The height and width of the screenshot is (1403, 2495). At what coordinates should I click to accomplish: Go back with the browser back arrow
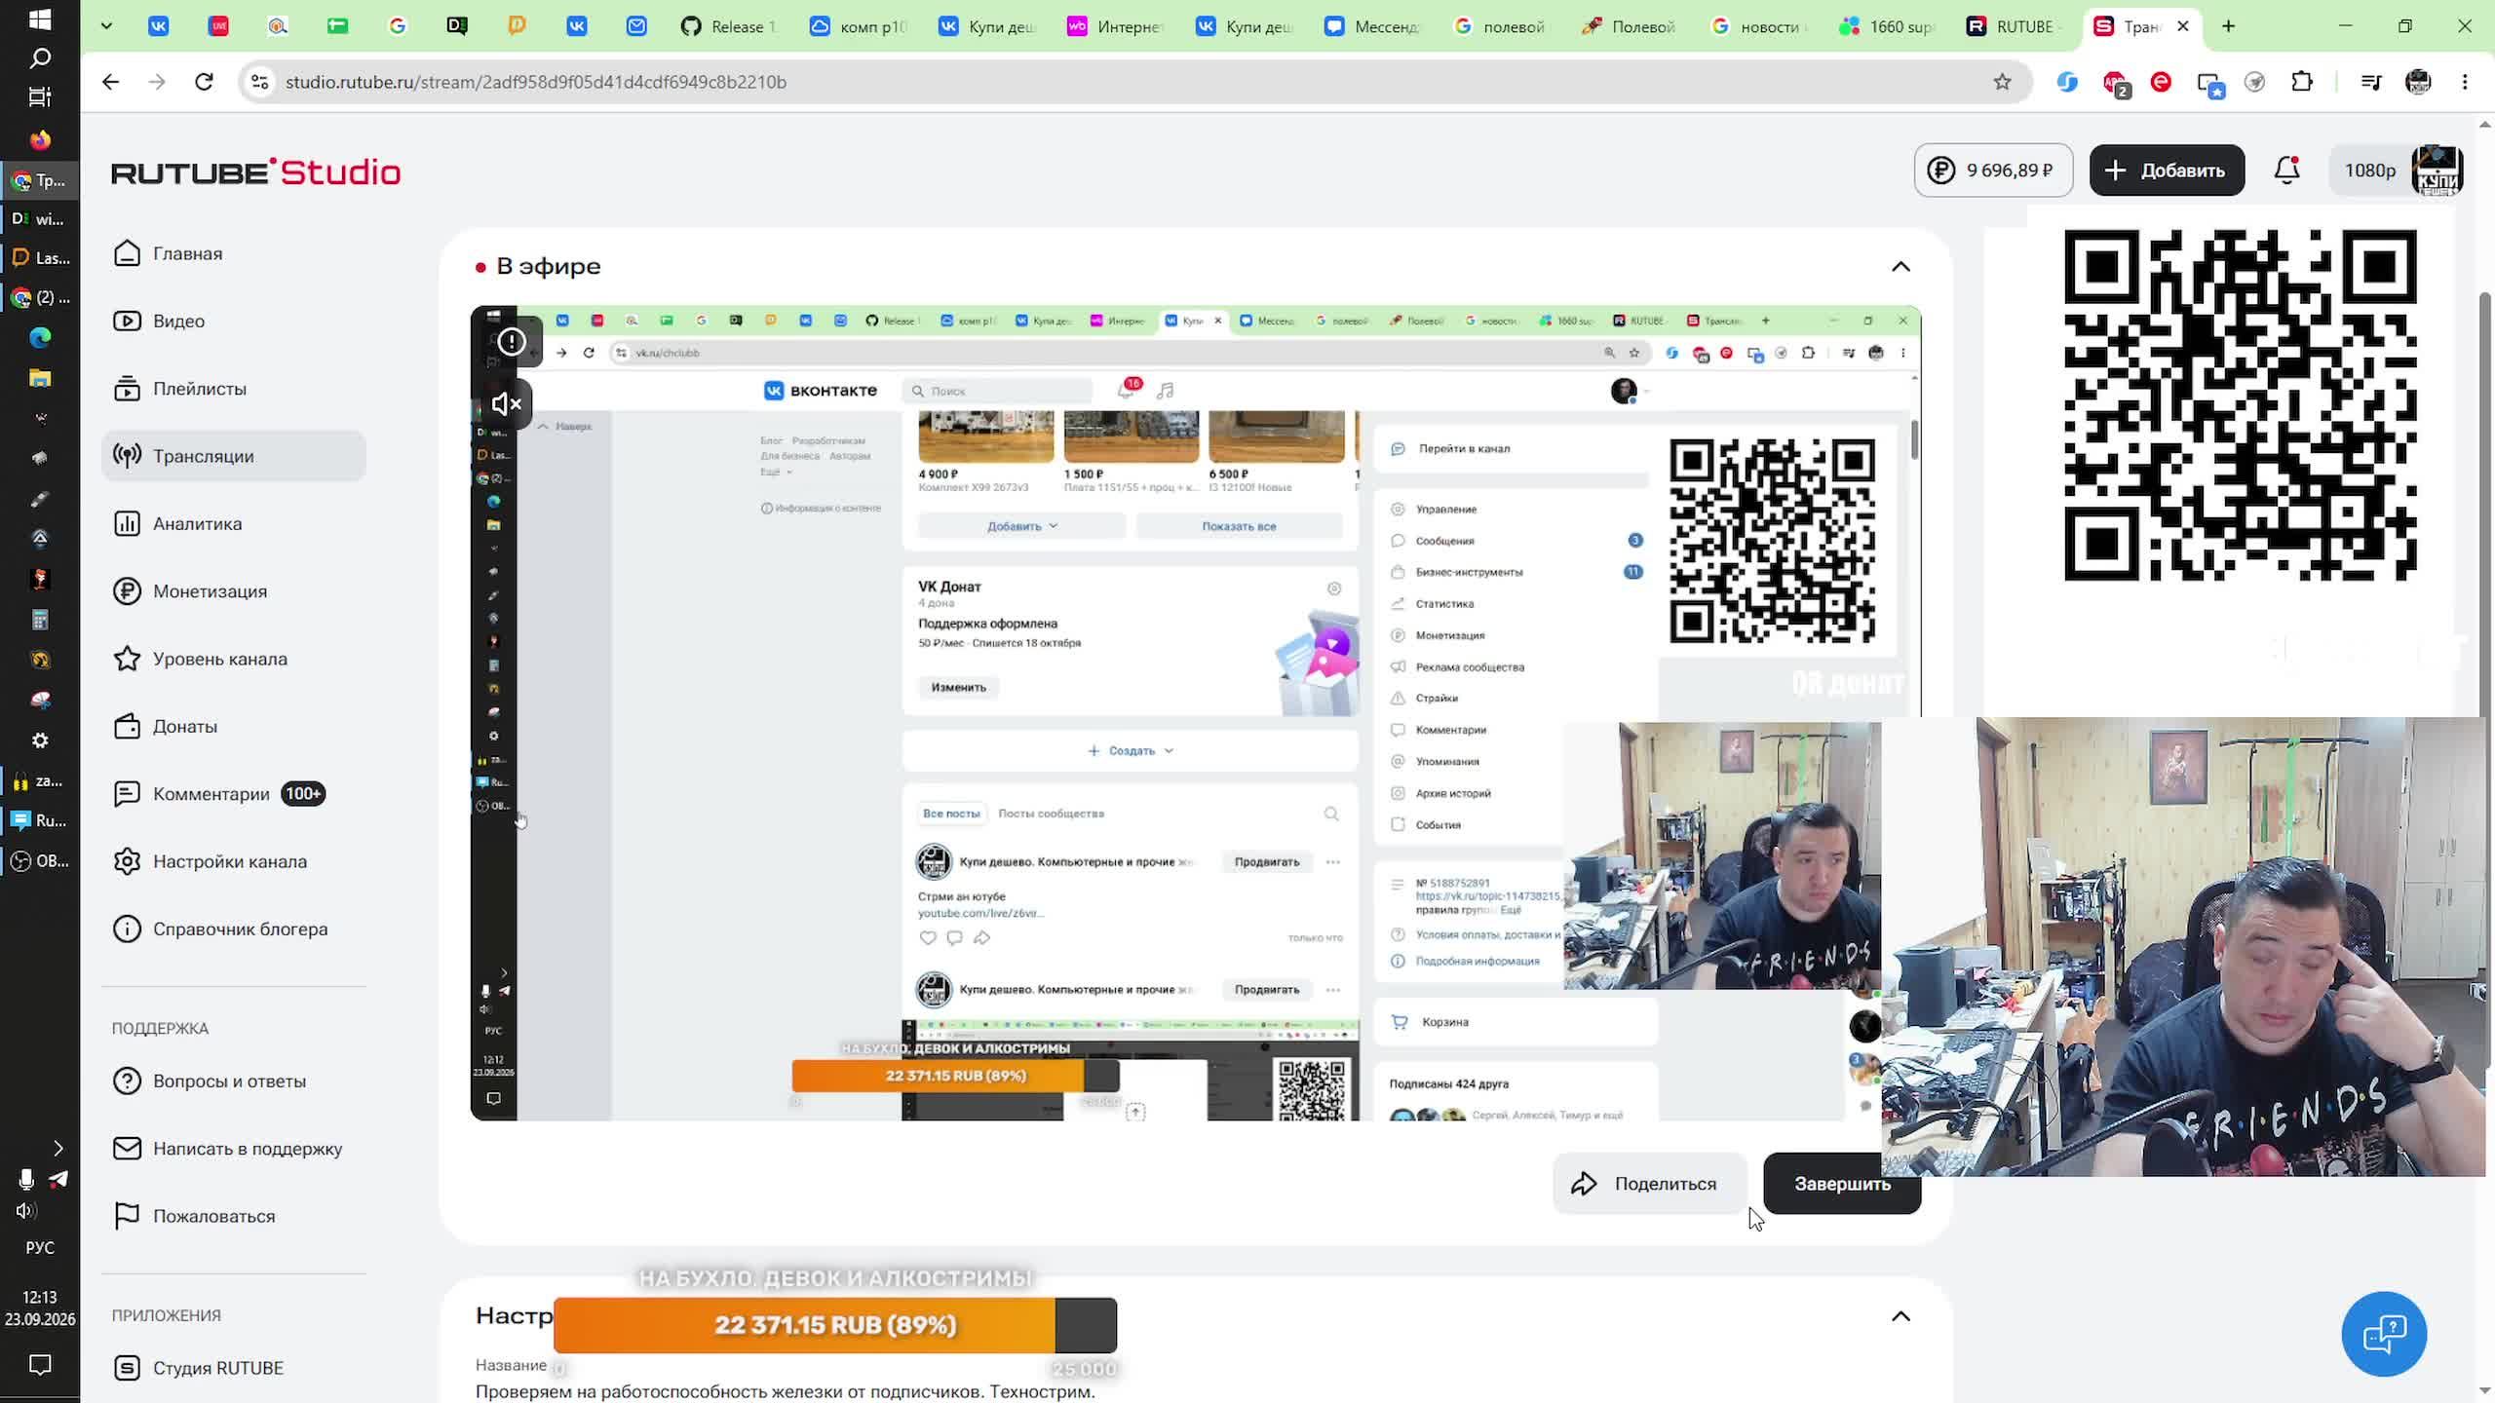[x=110, y=82]
